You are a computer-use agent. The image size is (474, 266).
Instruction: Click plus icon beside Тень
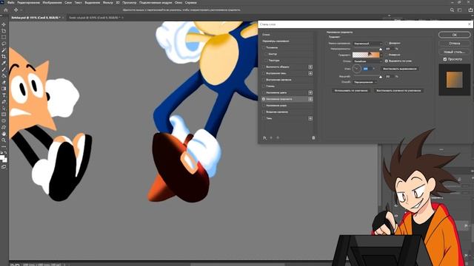pos(310,118)
